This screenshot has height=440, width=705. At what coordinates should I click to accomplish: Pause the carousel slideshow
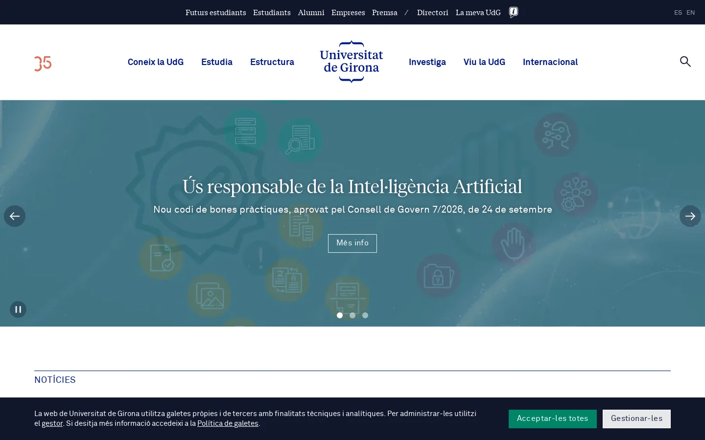(x=18, y=309)
